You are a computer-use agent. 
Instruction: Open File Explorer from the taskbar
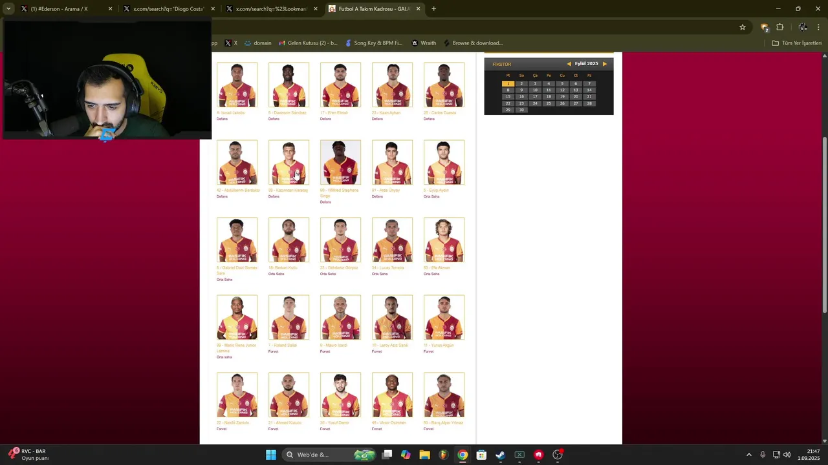(424, 455)
